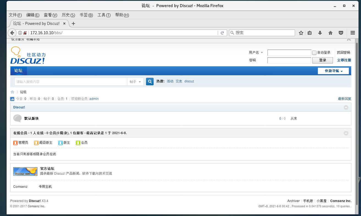
Task: Click the statistics bar chart icon
Action: tap(12, 99)
